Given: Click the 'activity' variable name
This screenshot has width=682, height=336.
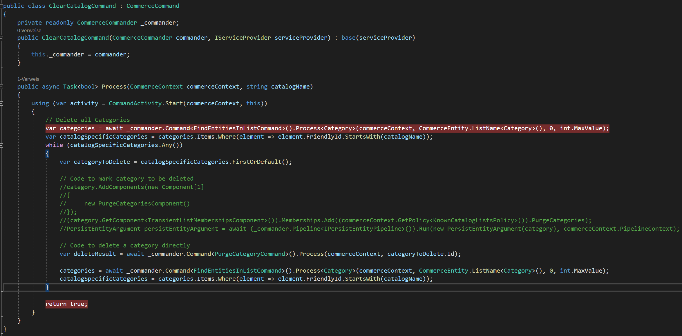Looking at the screenshot, I should coord(84,103).
